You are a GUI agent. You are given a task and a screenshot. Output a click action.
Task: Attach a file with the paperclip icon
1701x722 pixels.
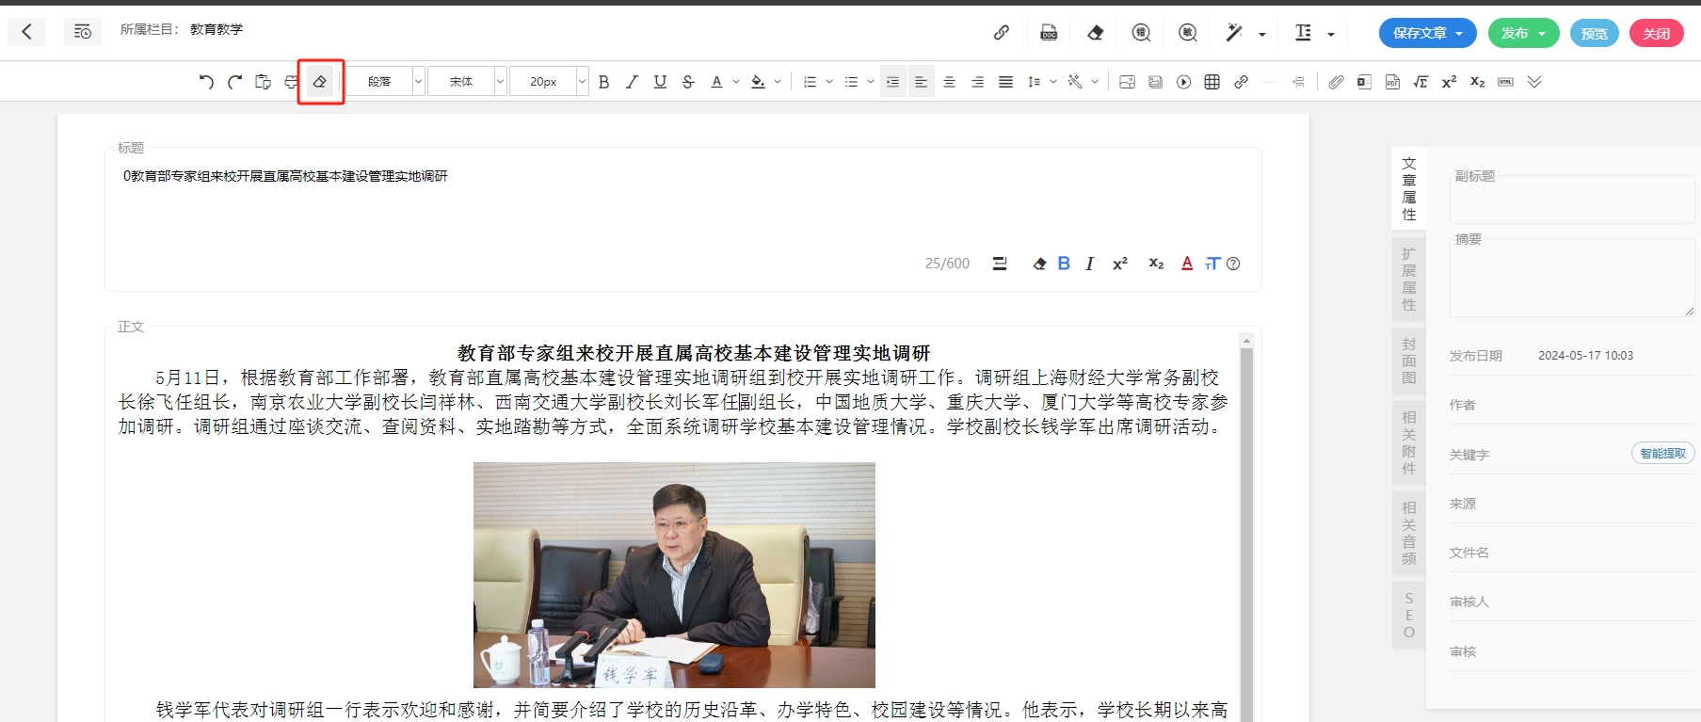(1335, 82)
